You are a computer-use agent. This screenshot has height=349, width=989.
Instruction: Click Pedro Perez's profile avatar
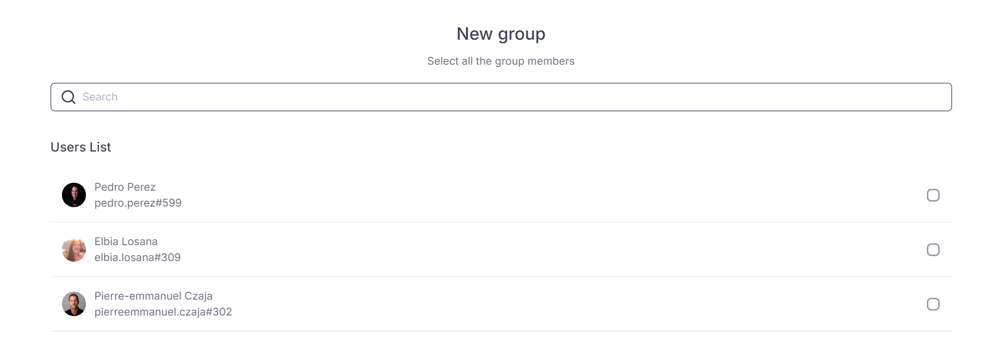(x=74, y=195)
